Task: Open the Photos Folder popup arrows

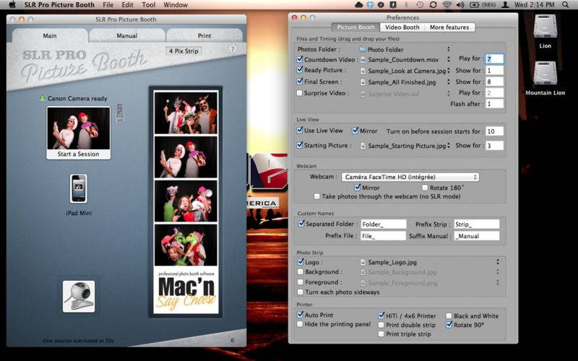Action: [x=448, y=49]
